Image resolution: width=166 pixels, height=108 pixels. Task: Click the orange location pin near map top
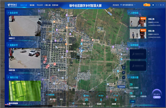(x=54, y=22)
